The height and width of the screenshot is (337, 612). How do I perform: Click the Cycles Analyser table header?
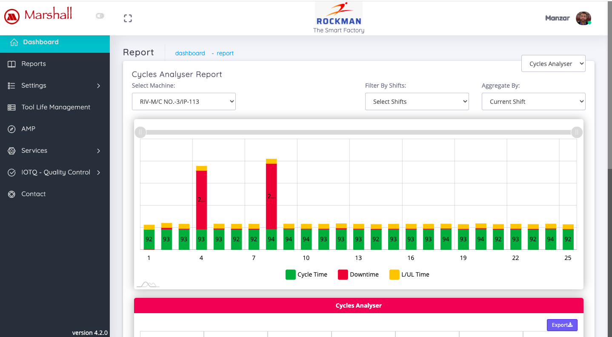[x=358, y=306]
